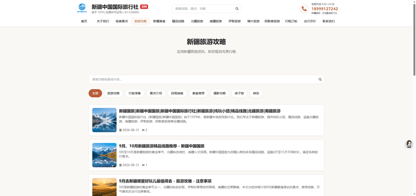Open 北疆旅游 navigation item
The height and width of the screenshot is (196, 416).
click(x=197, y=21)
